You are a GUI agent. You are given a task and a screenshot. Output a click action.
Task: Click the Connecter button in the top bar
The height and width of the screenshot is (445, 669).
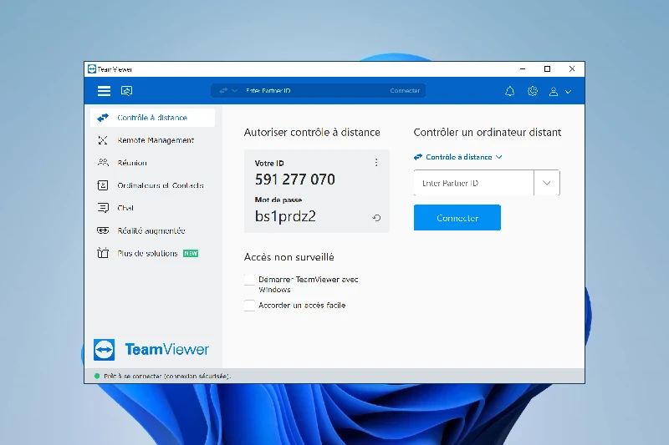(405, 91)
